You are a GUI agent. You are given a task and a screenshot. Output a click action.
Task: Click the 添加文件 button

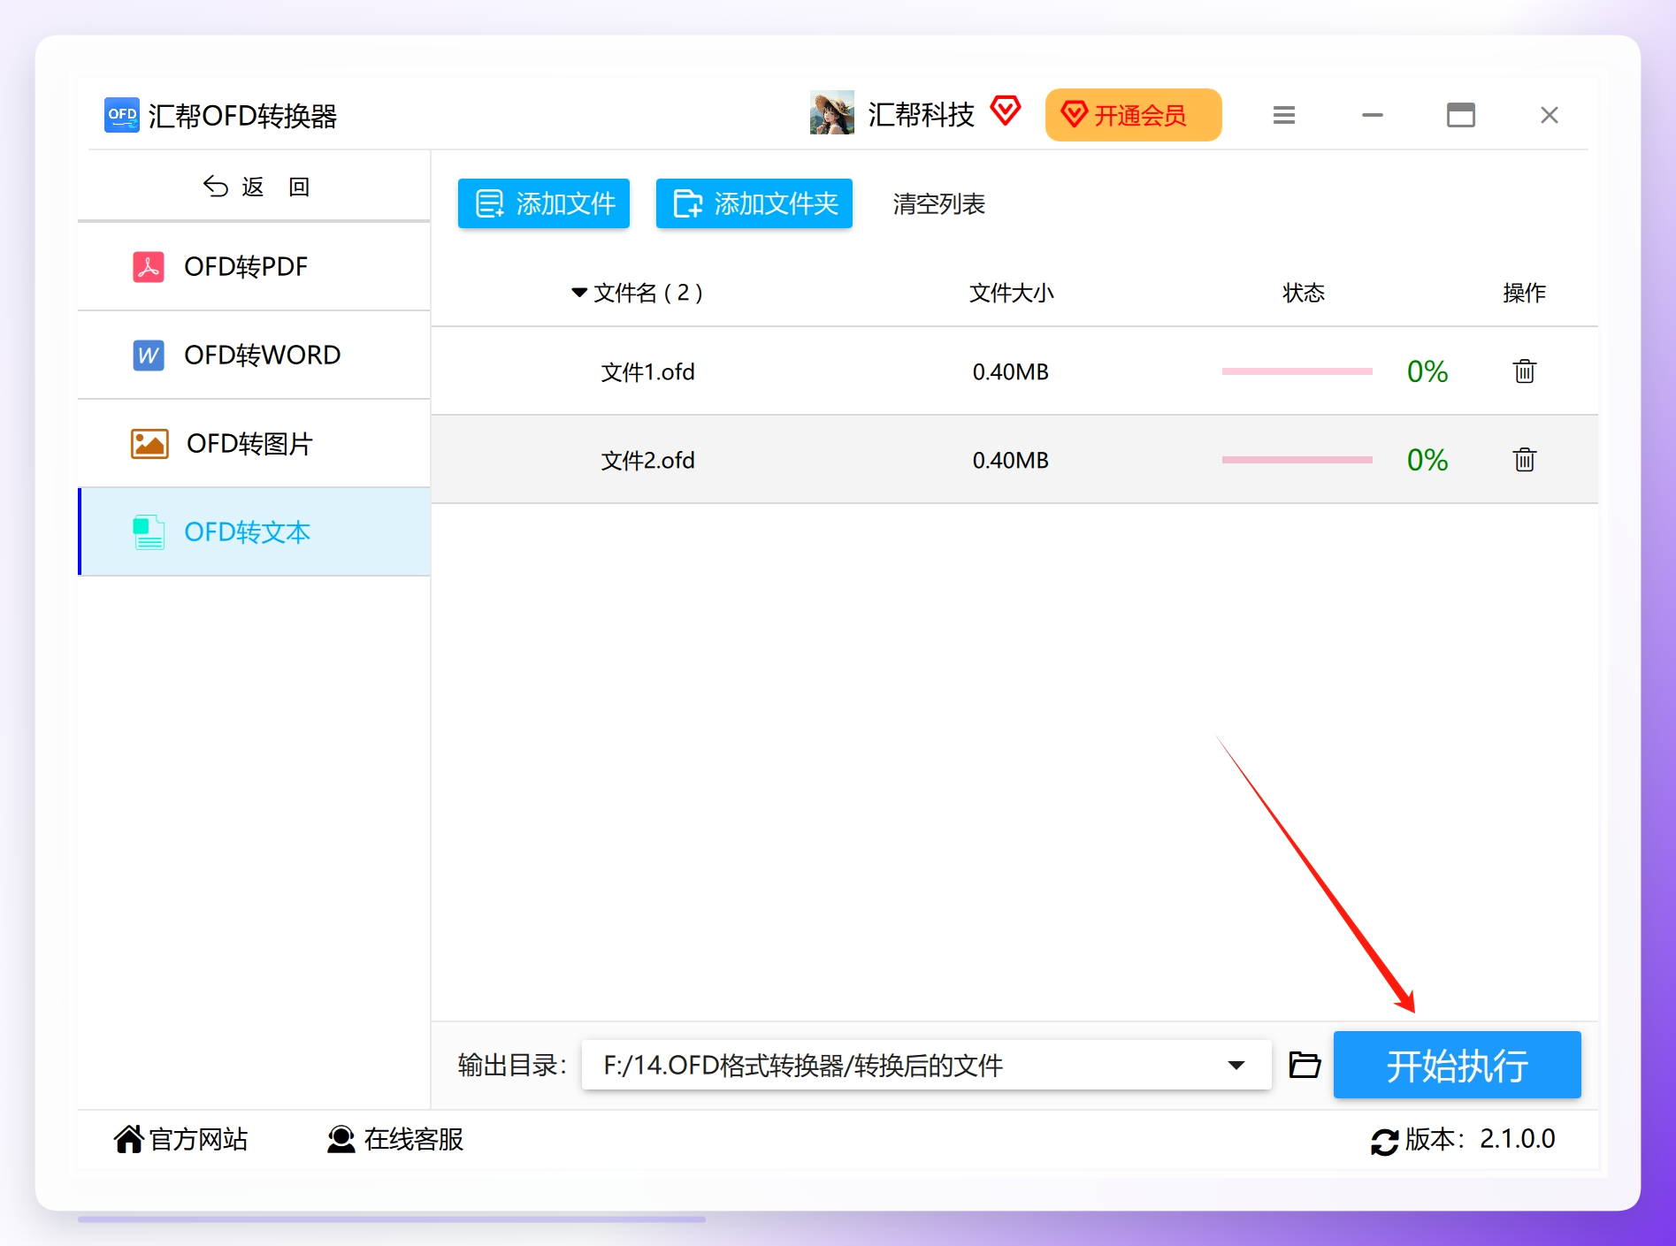544,203
